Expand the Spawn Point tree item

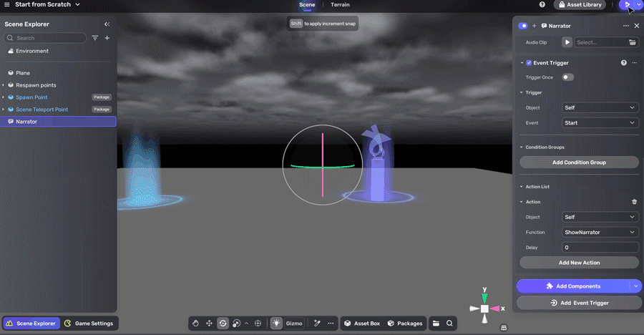pos(4,97)
